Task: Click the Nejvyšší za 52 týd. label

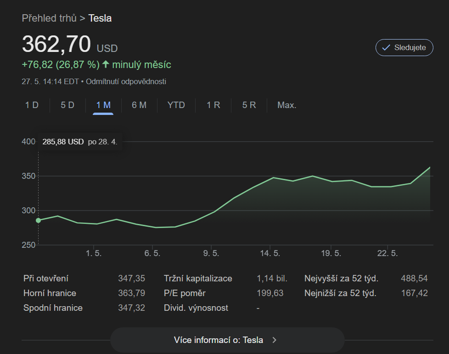Action: pyautogui.click(x=341, y=278)
